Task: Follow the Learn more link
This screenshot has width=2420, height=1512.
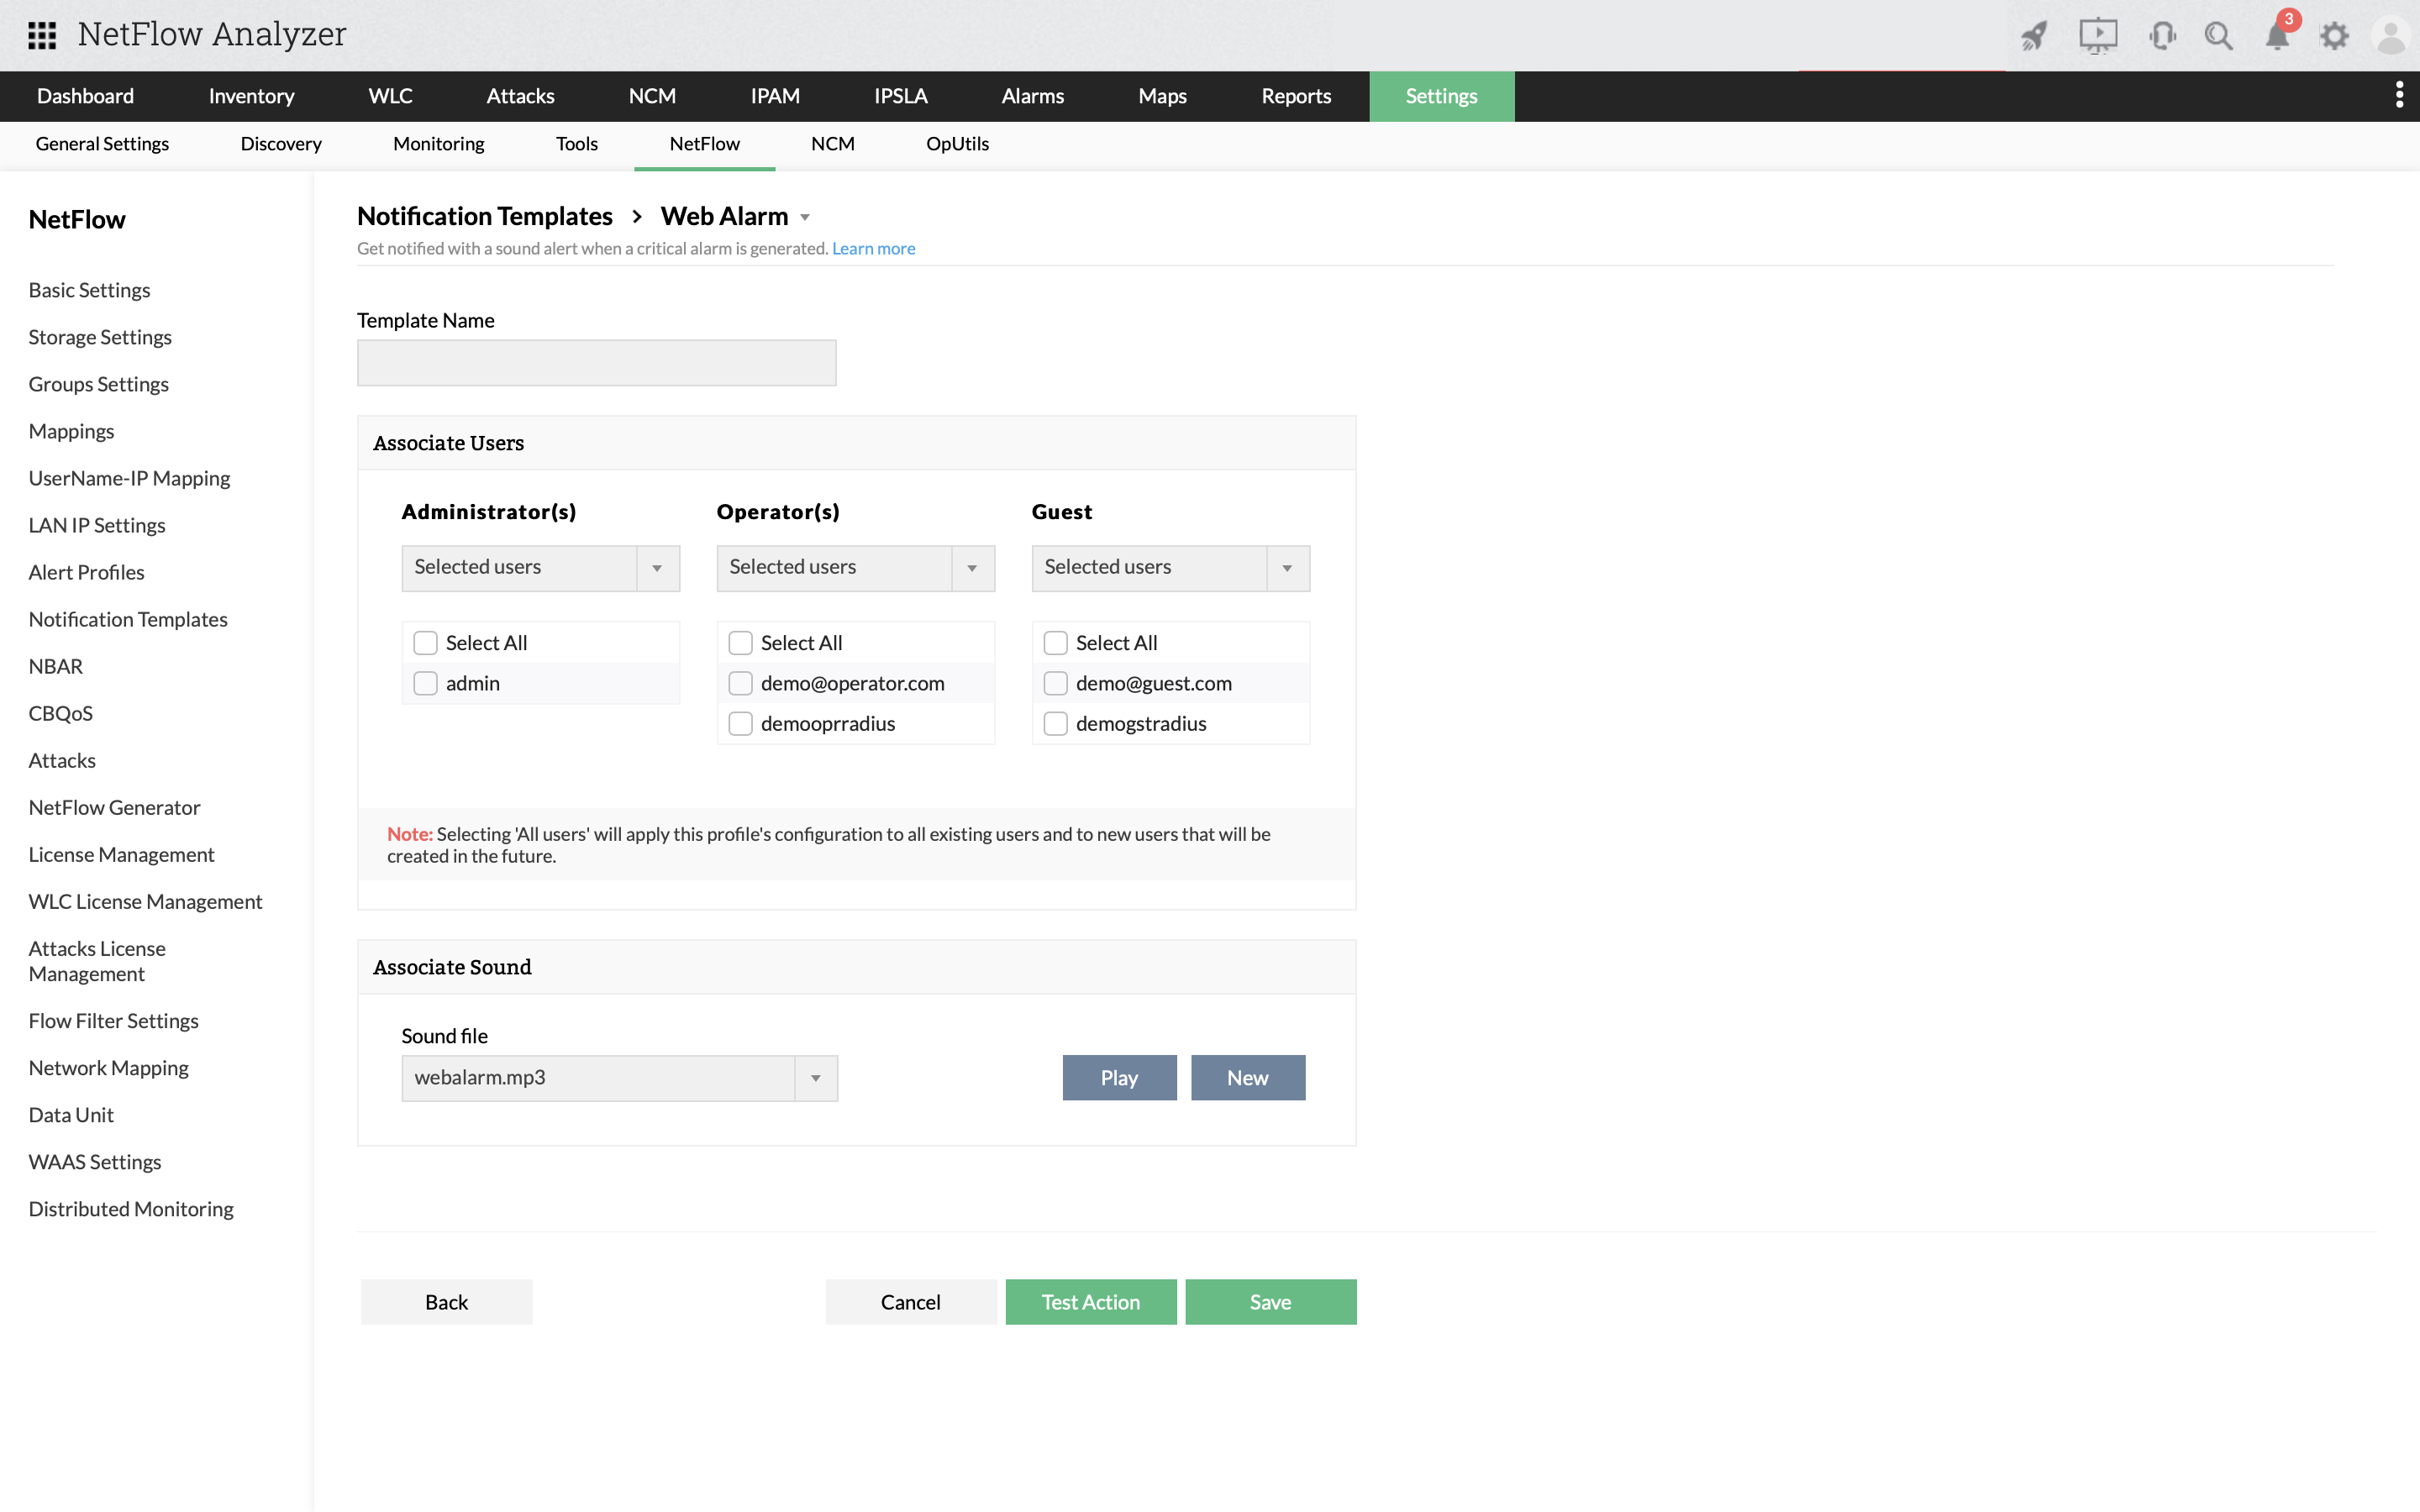Action: [873, 249]
